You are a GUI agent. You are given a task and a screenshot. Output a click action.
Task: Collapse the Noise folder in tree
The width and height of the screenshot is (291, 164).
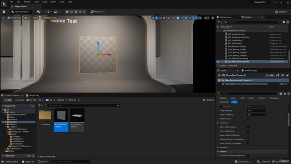(x=7, y=134)
